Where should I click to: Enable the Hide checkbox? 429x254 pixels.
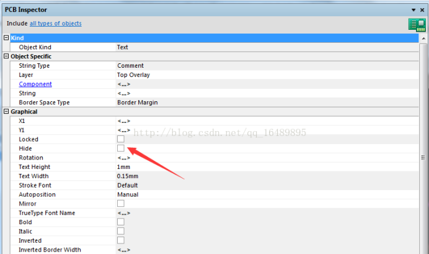click(121, 149)
